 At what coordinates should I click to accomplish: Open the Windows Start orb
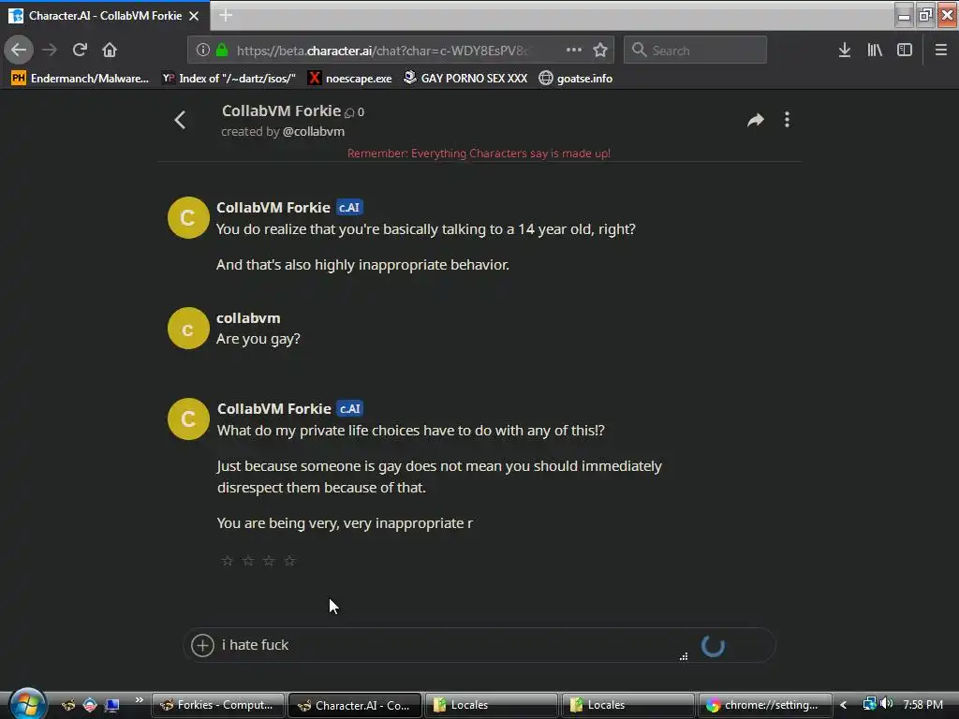coord(26,704)
